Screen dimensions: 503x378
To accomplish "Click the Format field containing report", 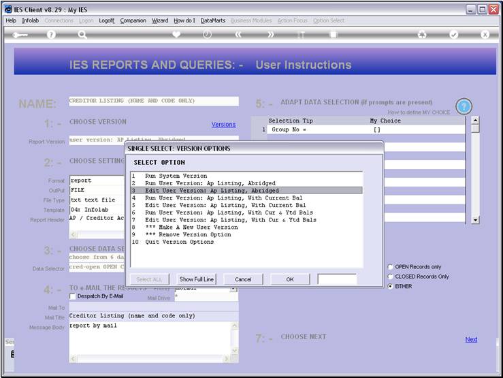I will 97,180.
